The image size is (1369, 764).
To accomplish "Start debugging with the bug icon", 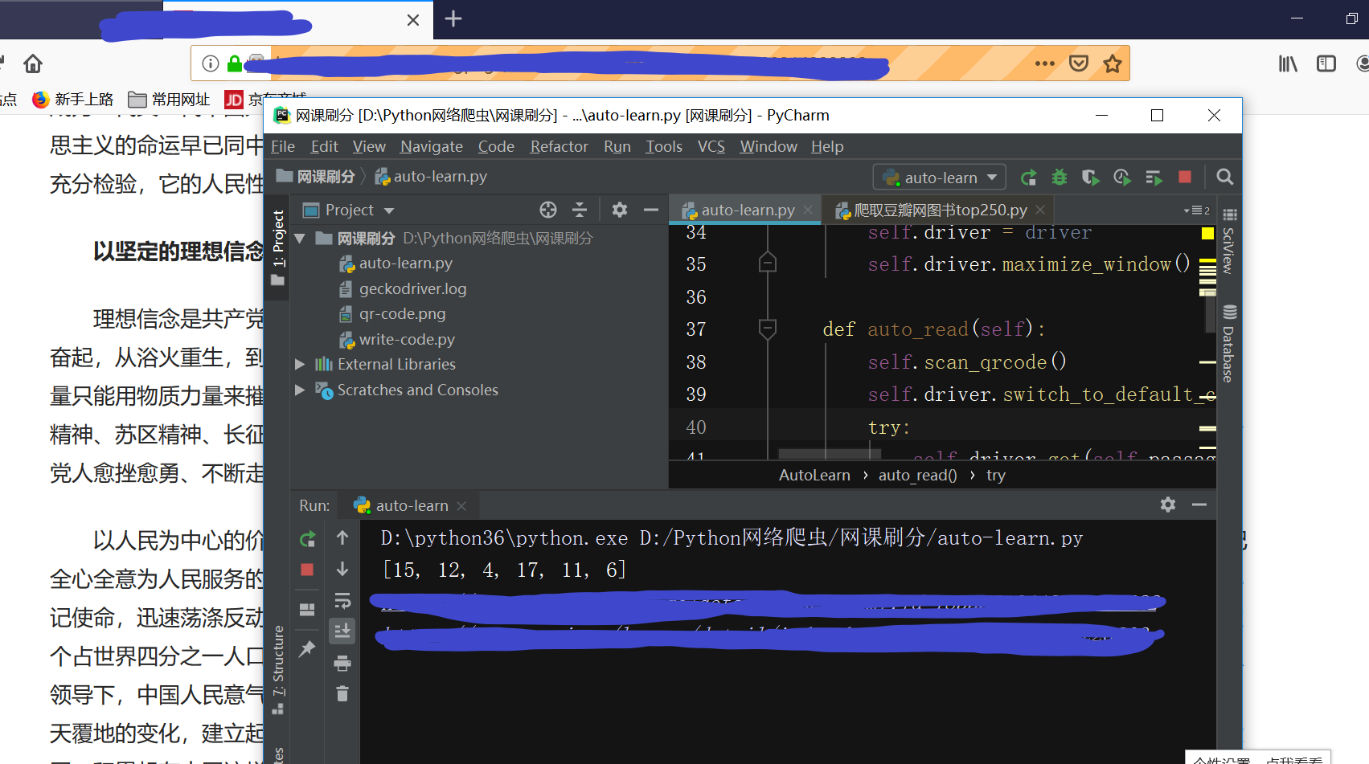I will (1060, 178).
